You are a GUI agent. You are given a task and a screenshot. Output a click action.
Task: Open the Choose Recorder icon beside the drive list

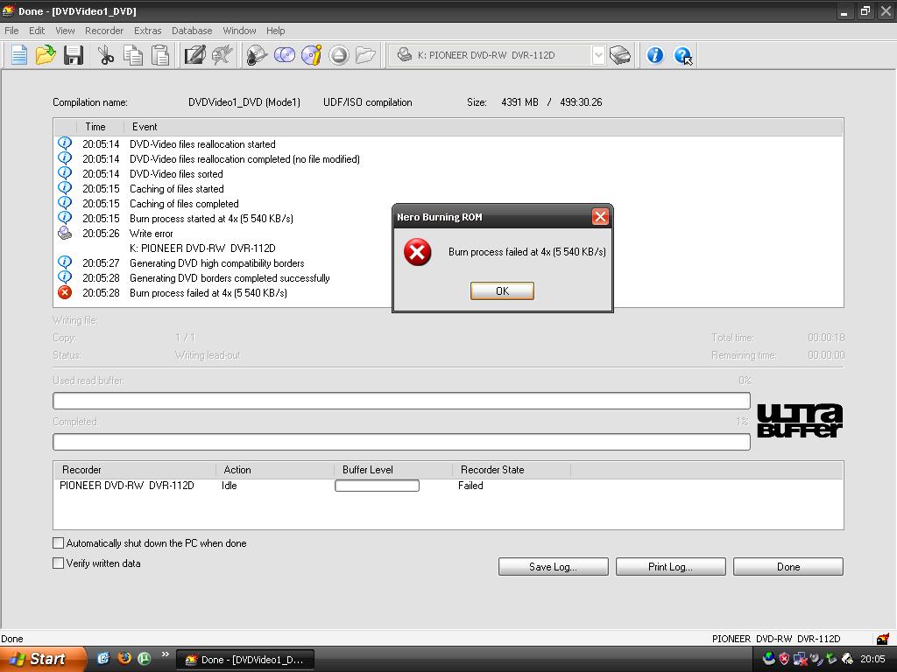(619, 55)
